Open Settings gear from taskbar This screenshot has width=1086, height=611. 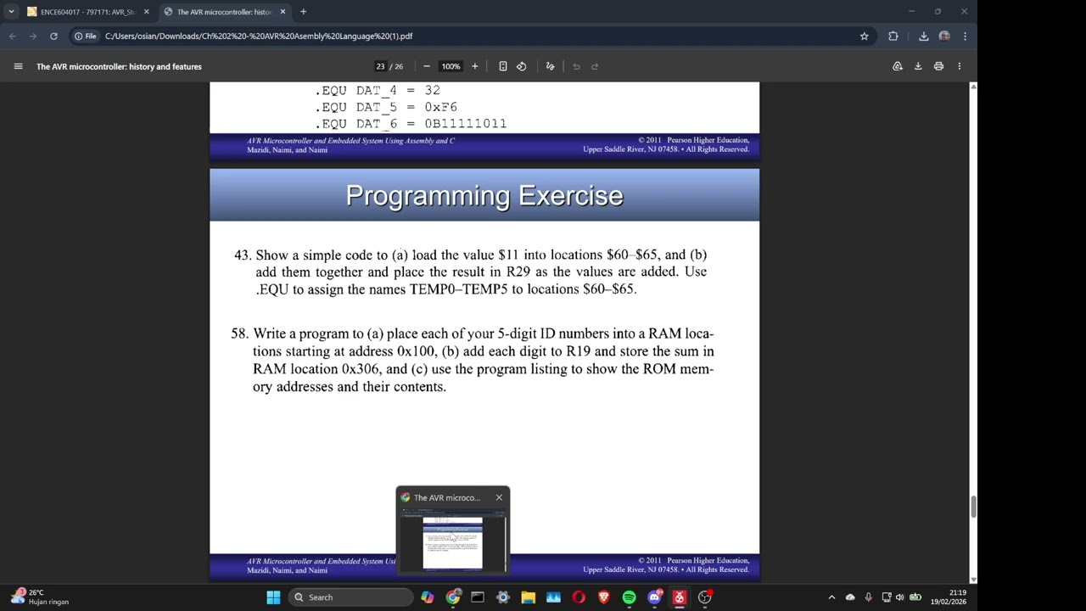[x=503, y=597]
